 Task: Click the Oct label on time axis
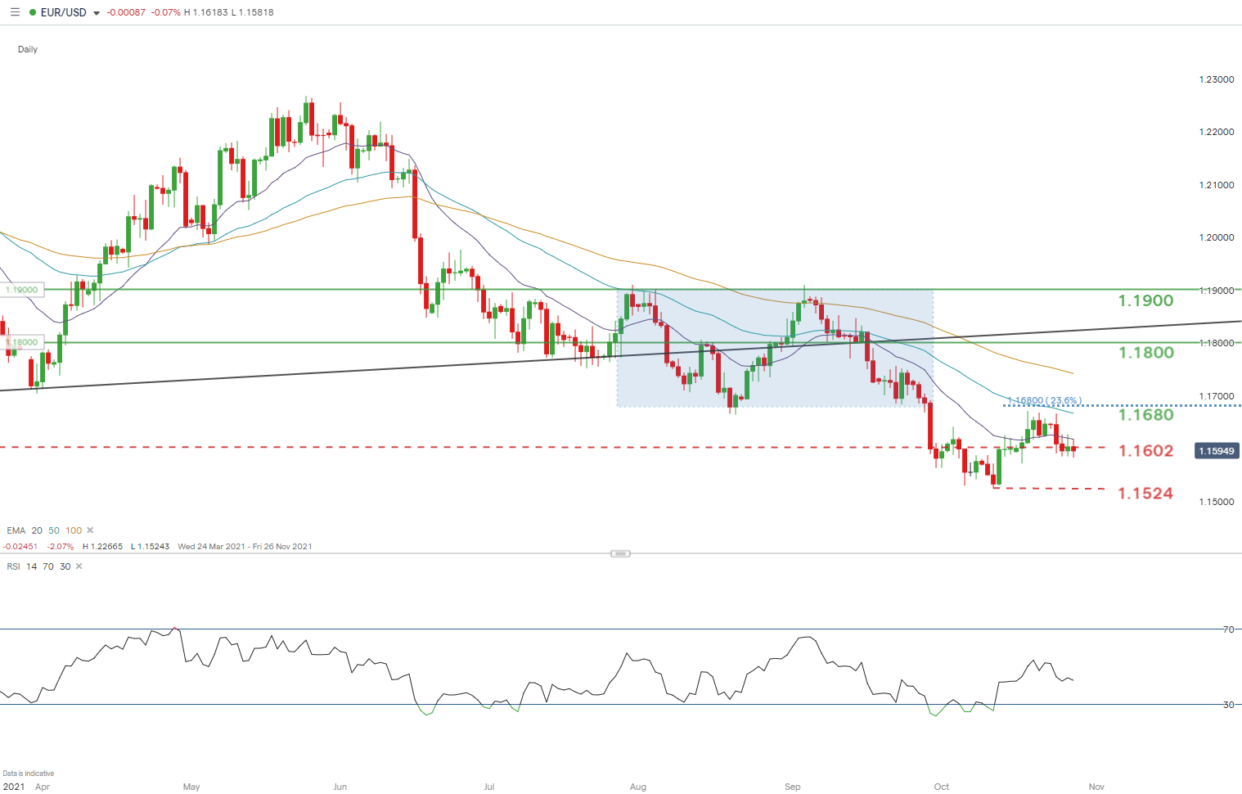click(942, 787)
